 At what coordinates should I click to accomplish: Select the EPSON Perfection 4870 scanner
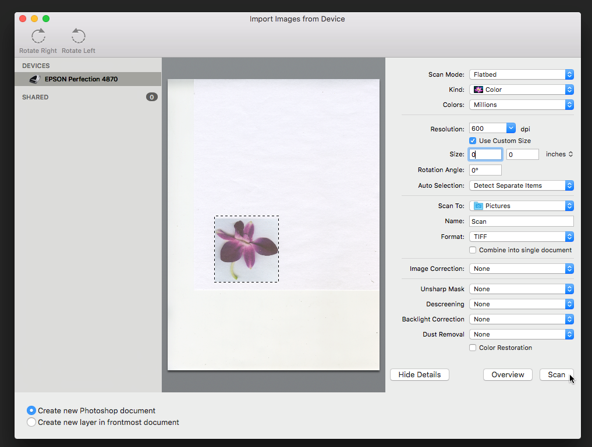pyautogui.click(x=81, y=79)
